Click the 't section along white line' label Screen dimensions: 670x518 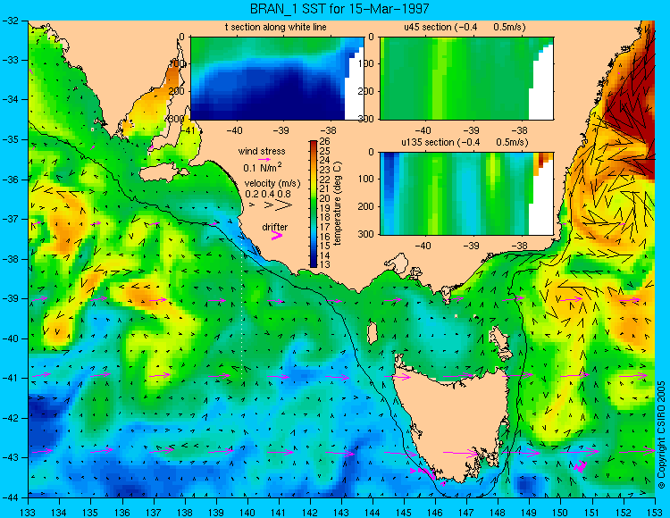pos(276,27)
